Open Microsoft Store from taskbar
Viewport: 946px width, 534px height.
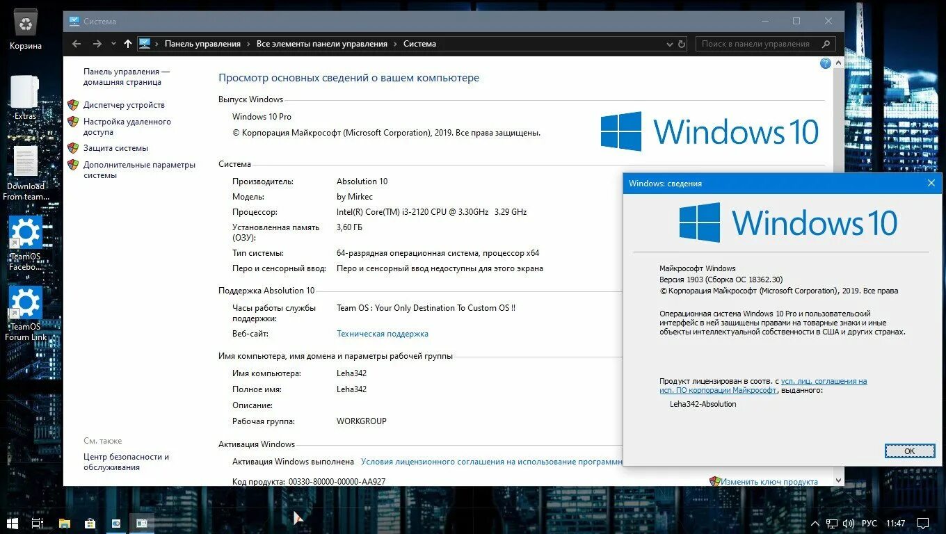pos(90,522)
